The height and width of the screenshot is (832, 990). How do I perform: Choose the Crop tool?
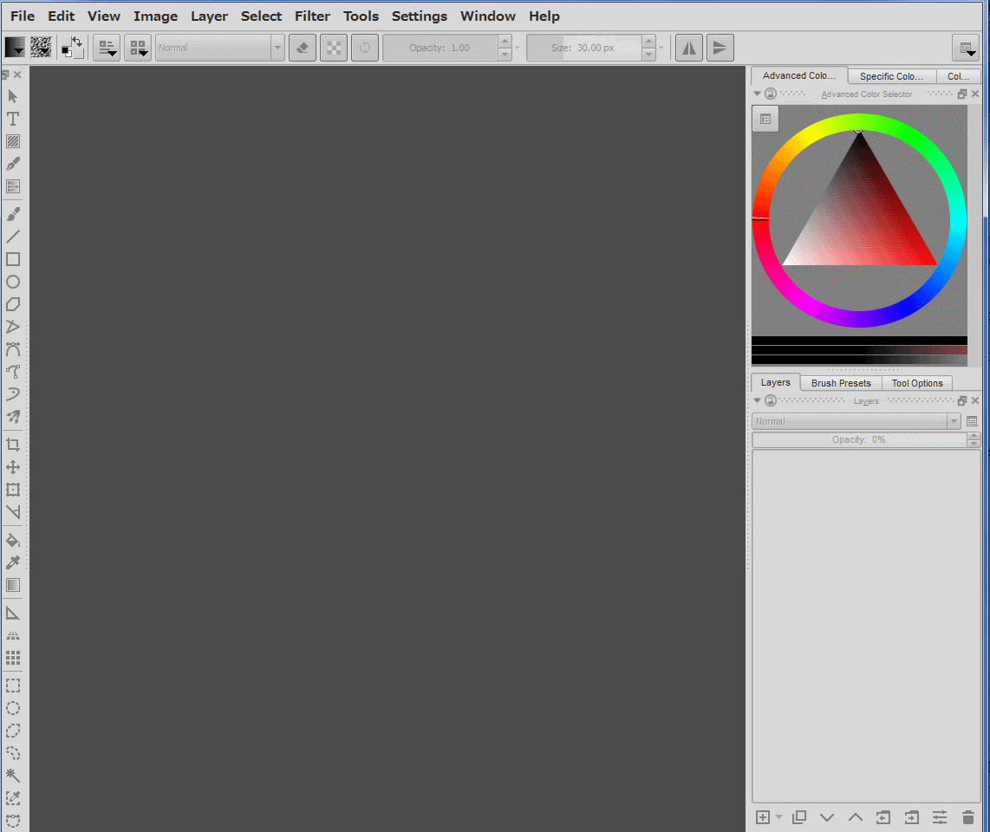pyautogui.click(x=13, y=445)
